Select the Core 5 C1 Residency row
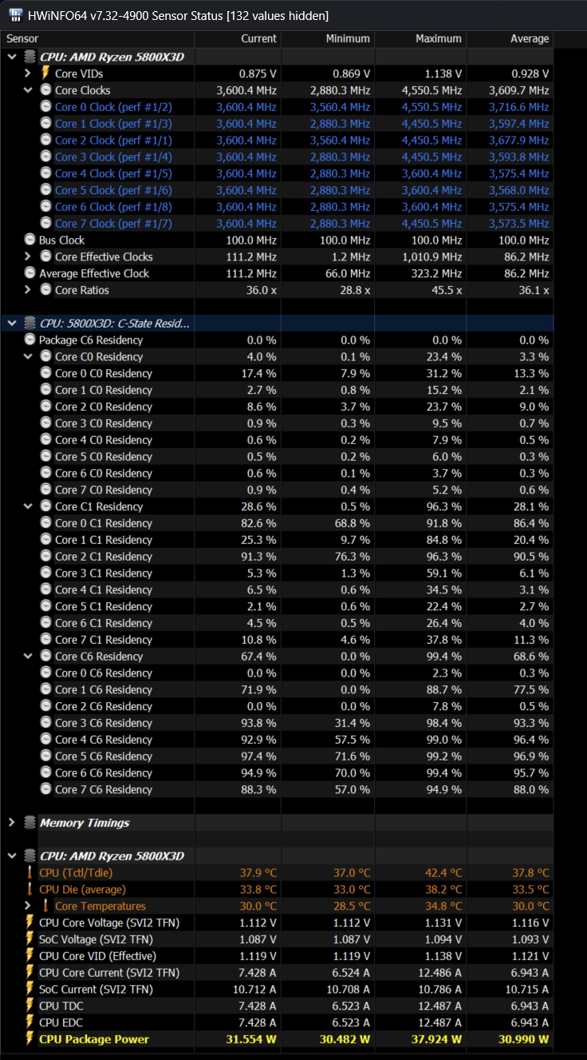The image size is (587, 1060). click(x=277, y=606)
